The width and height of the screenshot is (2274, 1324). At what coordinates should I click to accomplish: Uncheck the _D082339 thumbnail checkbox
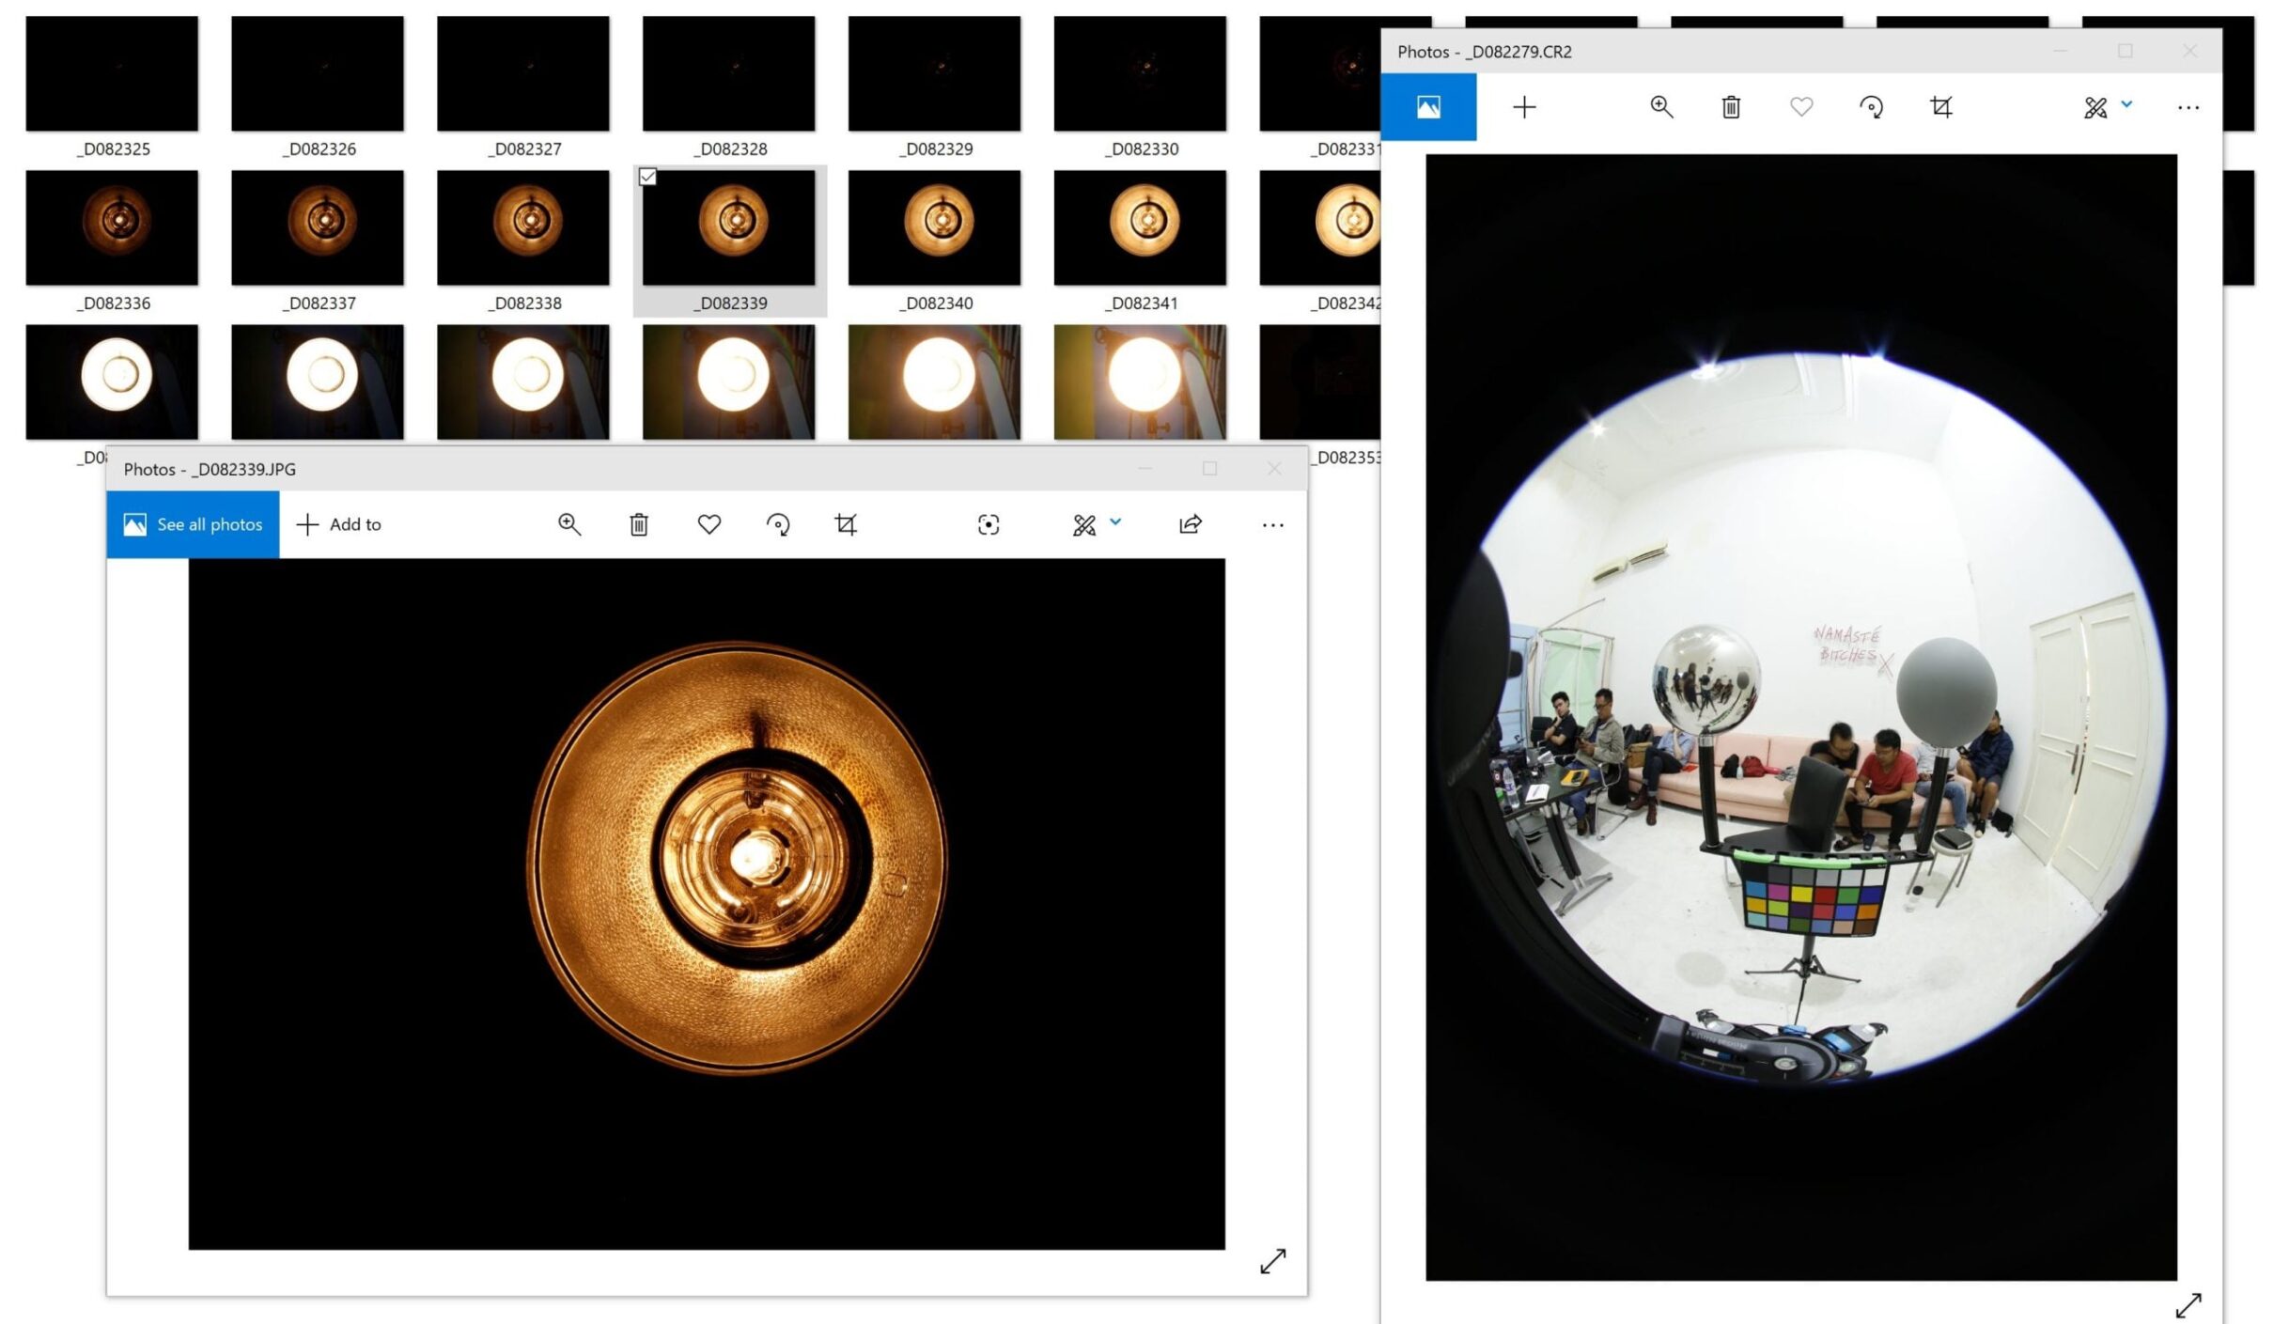click(x=647, y=177)
